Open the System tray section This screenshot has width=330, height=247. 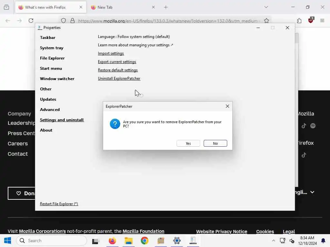52,48
